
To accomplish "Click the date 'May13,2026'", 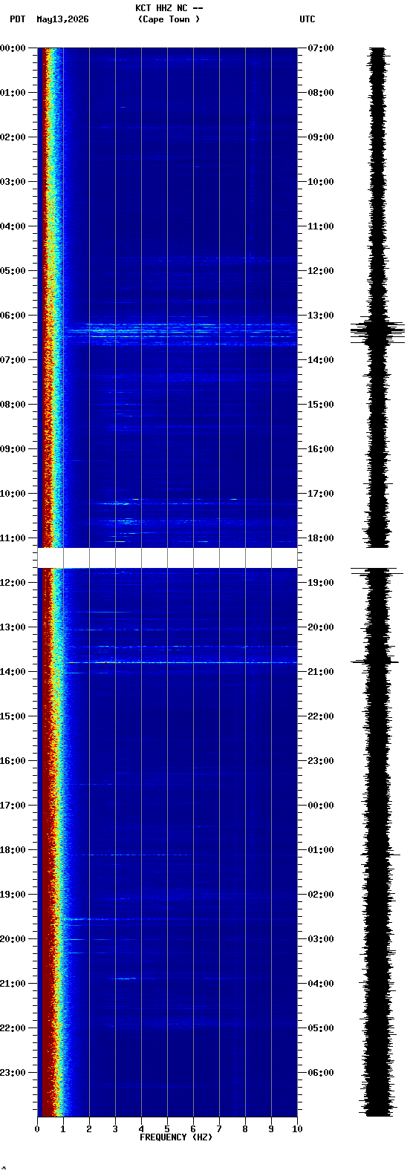I will coord(62,19).
